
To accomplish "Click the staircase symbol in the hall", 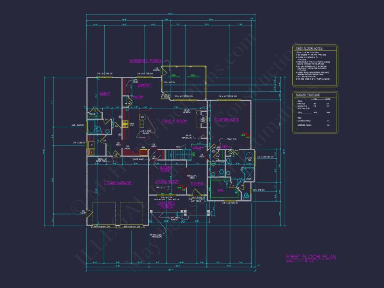I will pyautogui.click(x=178, y=155).
